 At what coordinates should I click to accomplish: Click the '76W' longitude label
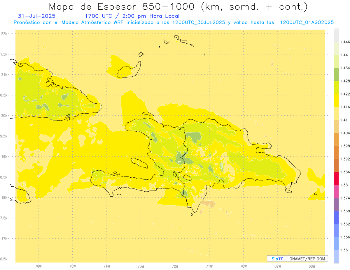[x=38, y=266]
